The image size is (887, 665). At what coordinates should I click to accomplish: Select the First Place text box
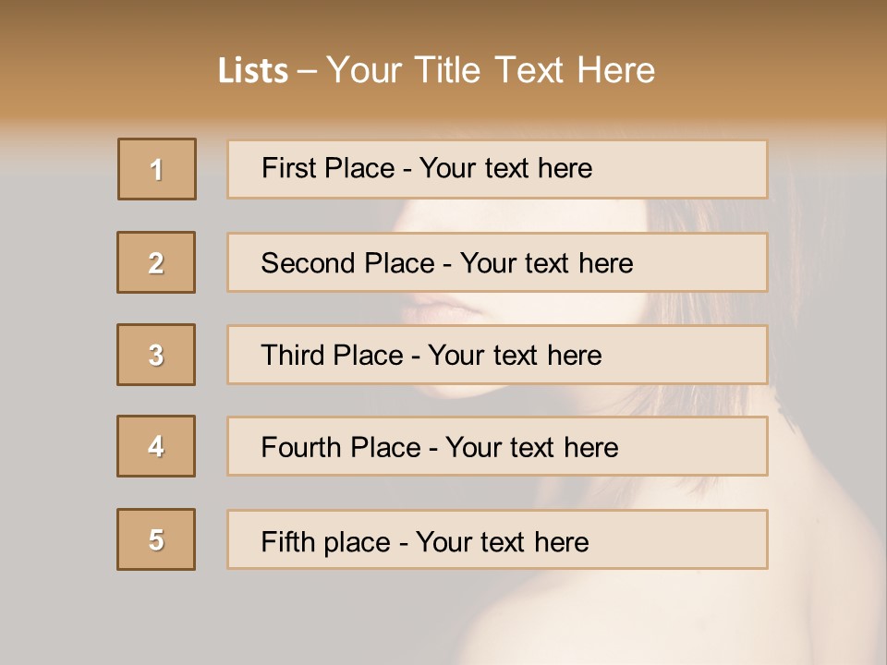click(497, 169)
